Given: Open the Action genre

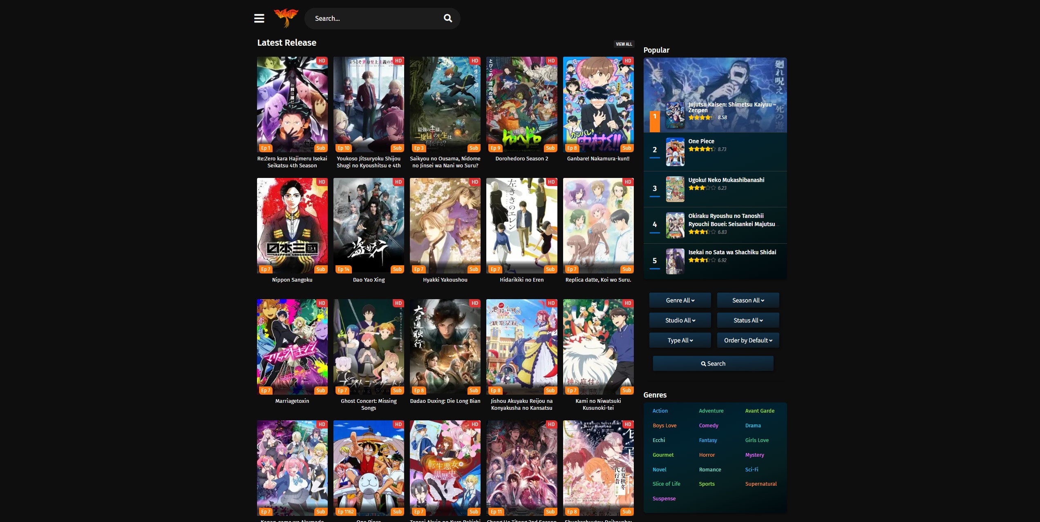Looking at the screenshot, I should coord(660,411).
